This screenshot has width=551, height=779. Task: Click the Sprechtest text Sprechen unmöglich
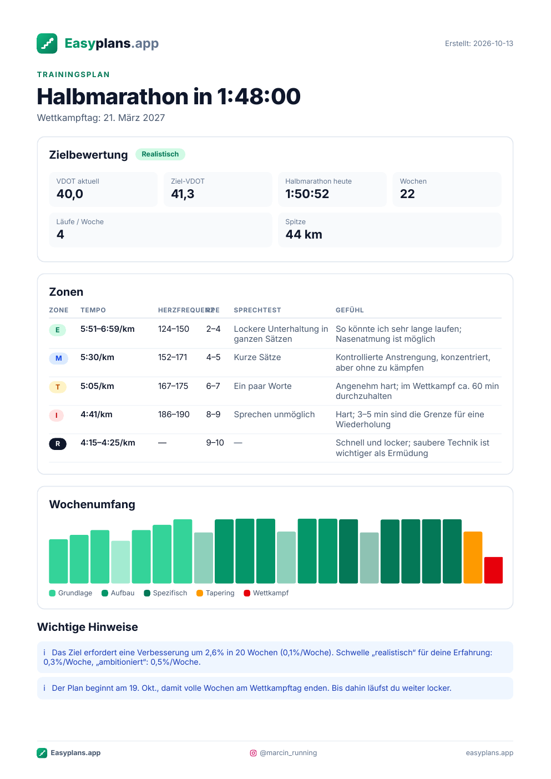click(x=274, y=414)
